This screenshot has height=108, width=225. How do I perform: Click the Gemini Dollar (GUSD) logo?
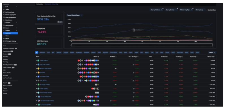pos(38,93)
